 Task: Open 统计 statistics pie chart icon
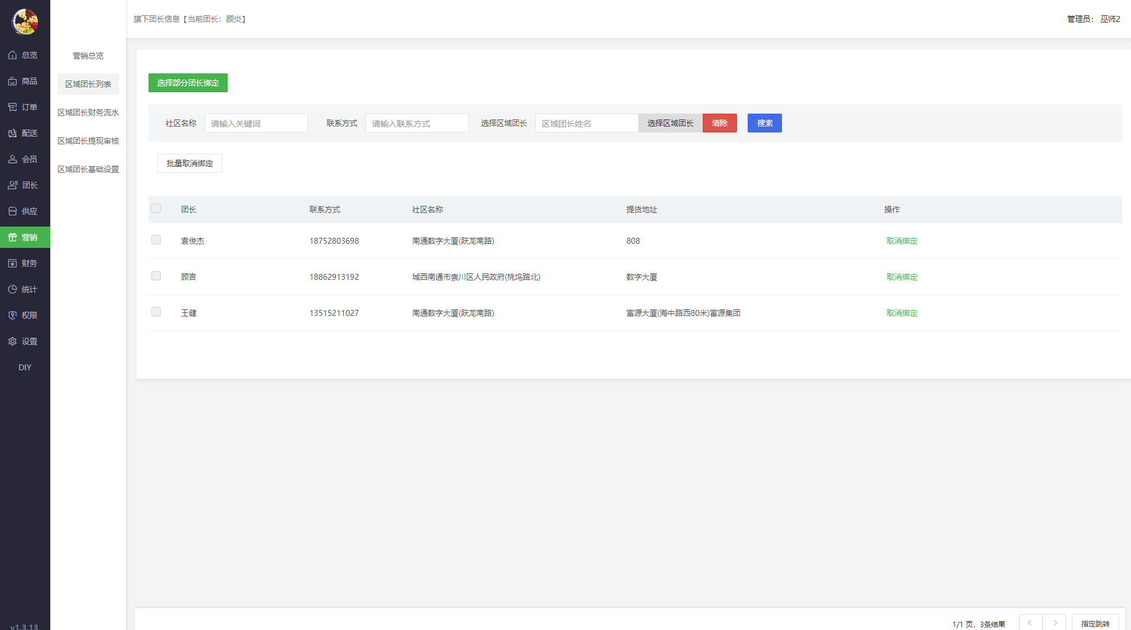[12, 289]
